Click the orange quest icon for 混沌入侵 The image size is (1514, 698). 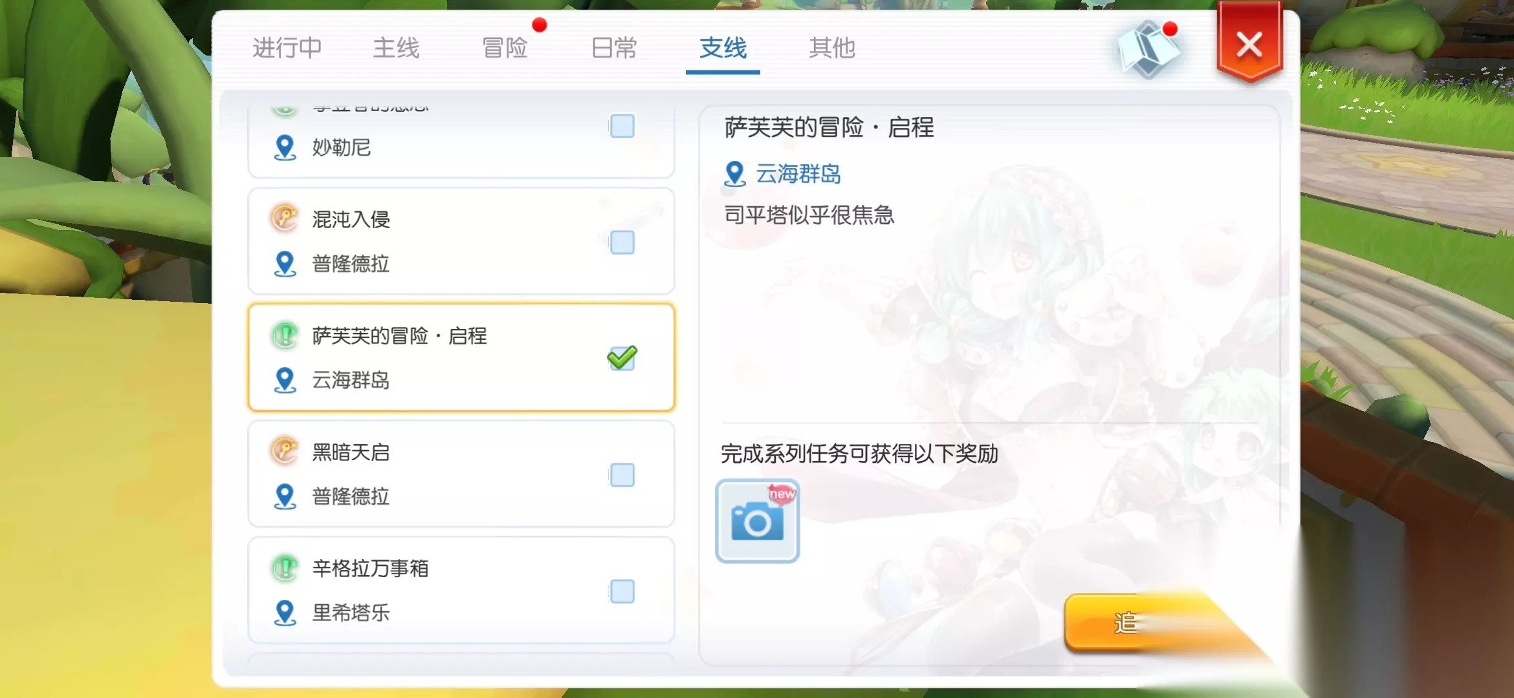point(284,218)
